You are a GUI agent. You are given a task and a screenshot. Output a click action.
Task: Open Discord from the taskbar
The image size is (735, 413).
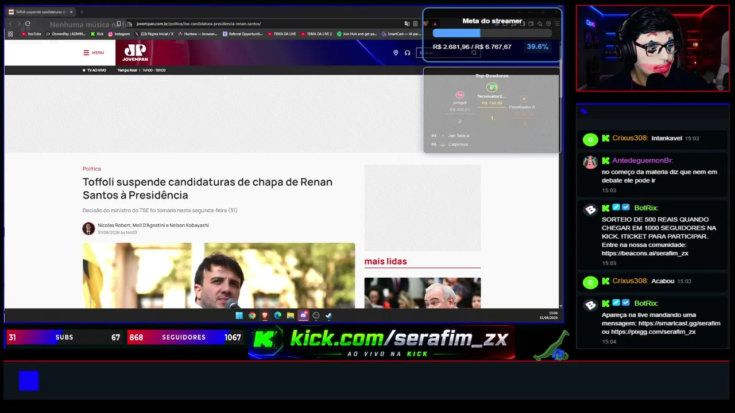click(x=303, y=315)
